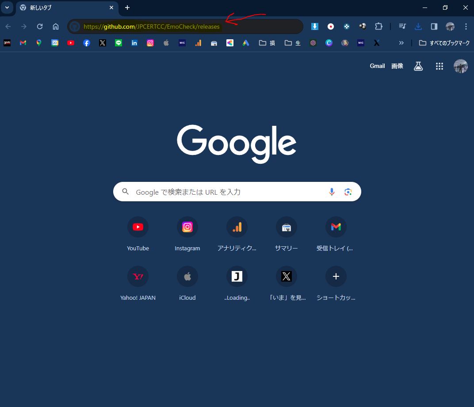474x407 pixels.
Task: Click the 画像 link
Action: pyautogui.click(x=397, y=66)
